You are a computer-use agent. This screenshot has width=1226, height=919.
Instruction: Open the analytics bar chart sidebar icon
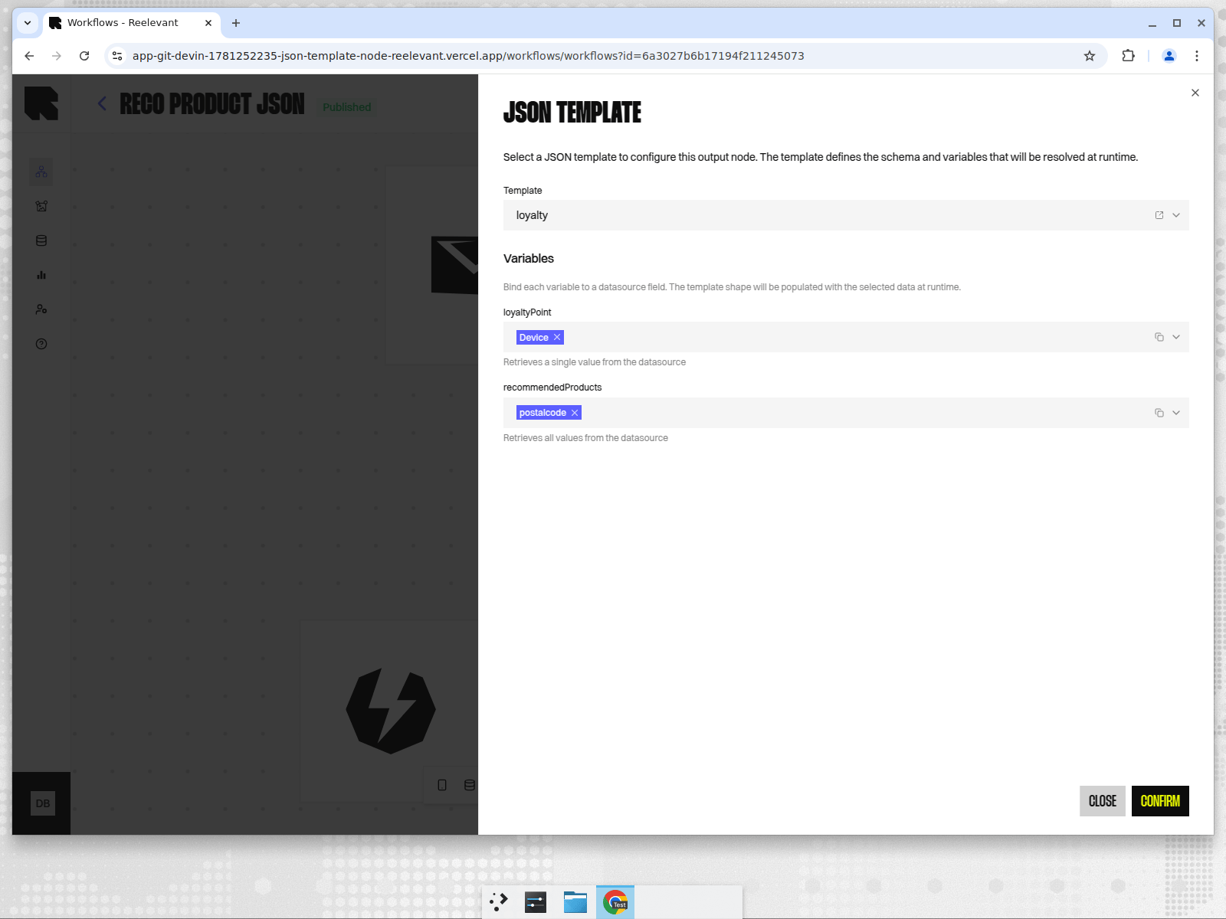coord(41,275)
